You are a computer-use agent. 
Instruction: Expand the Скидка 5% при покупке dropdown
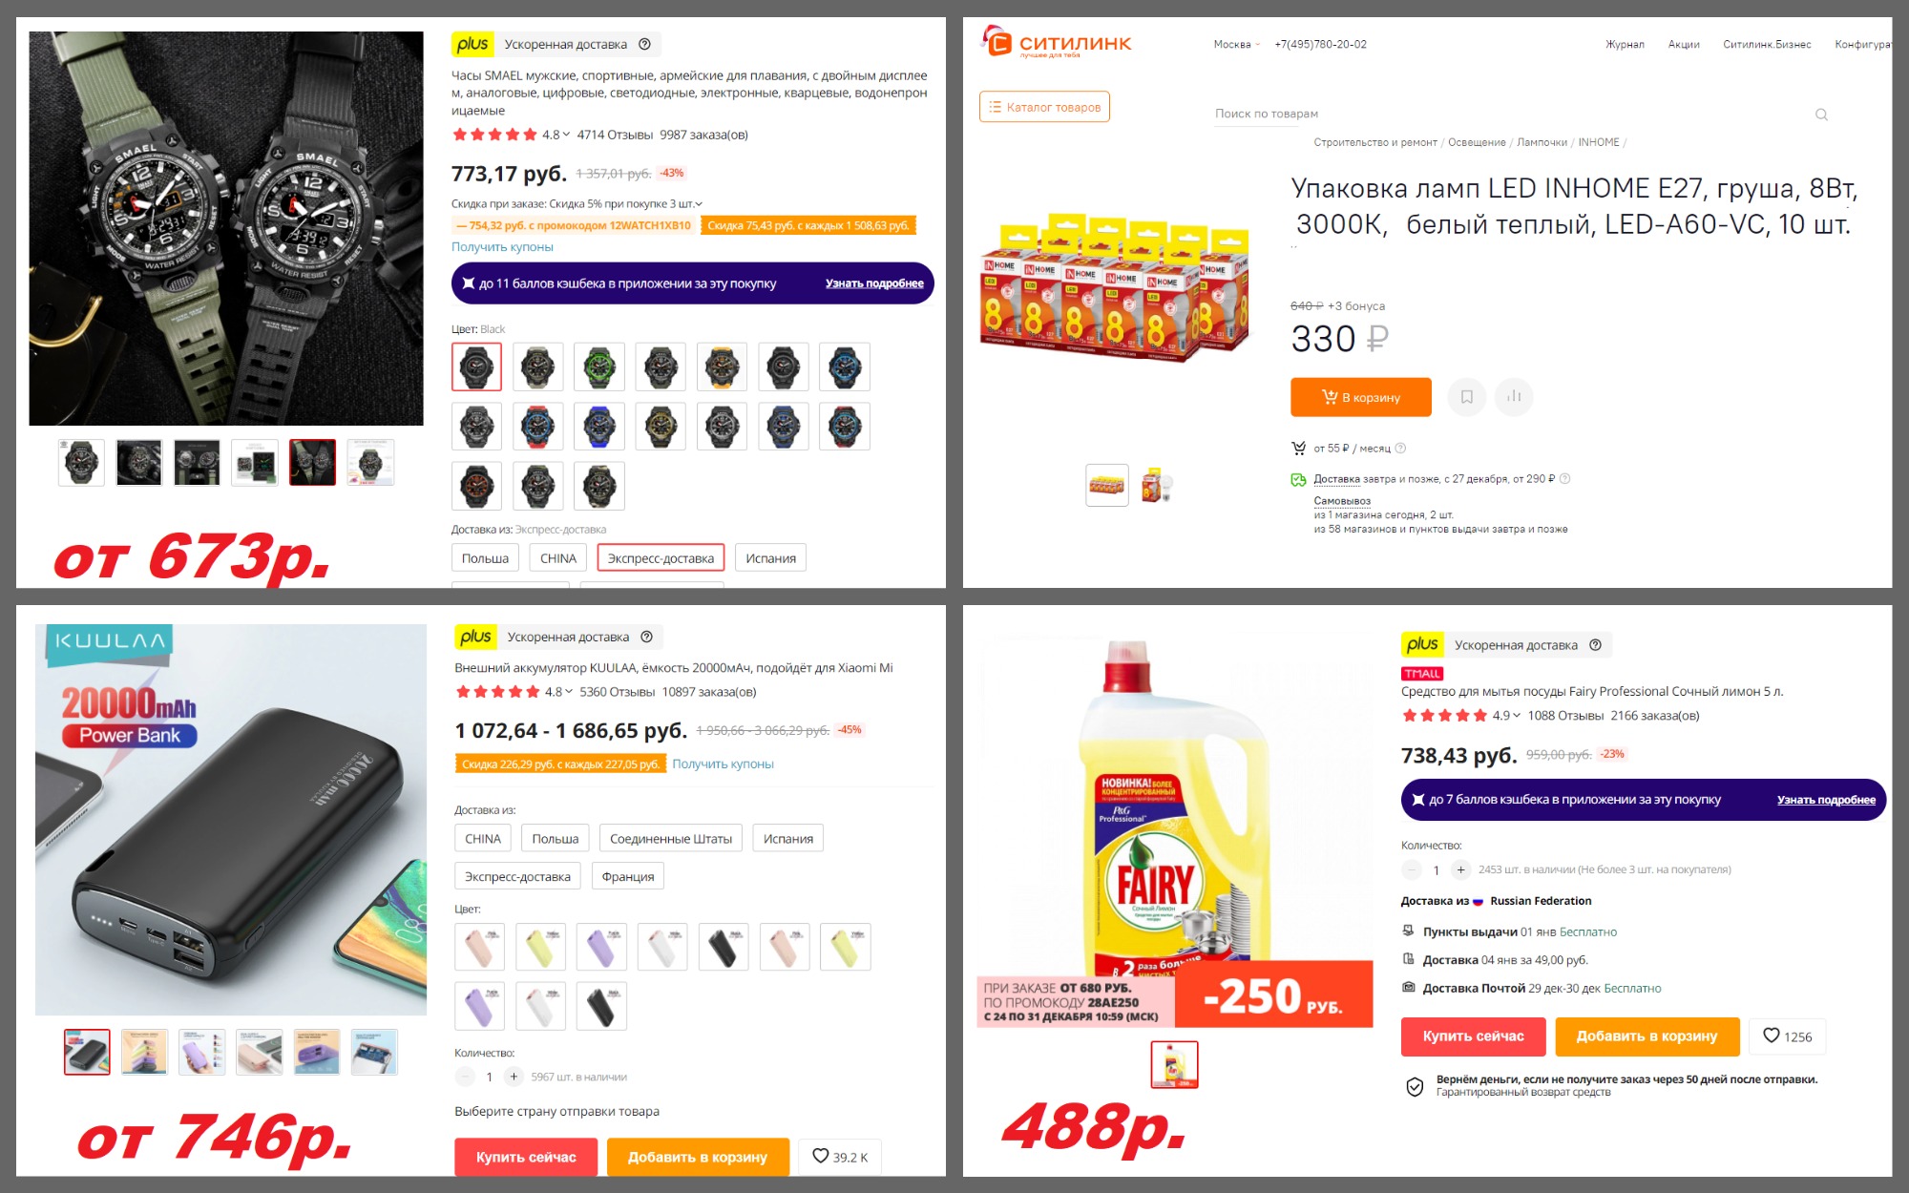699,204
